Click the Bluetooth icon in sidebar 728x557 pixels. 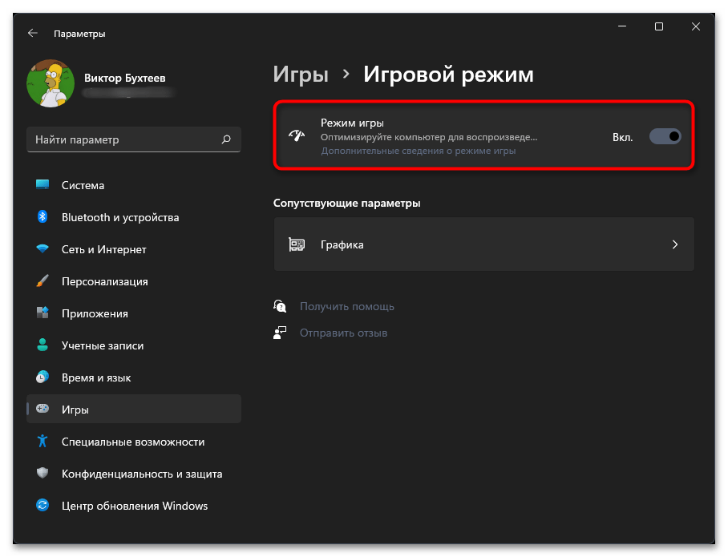pos(42,216)
